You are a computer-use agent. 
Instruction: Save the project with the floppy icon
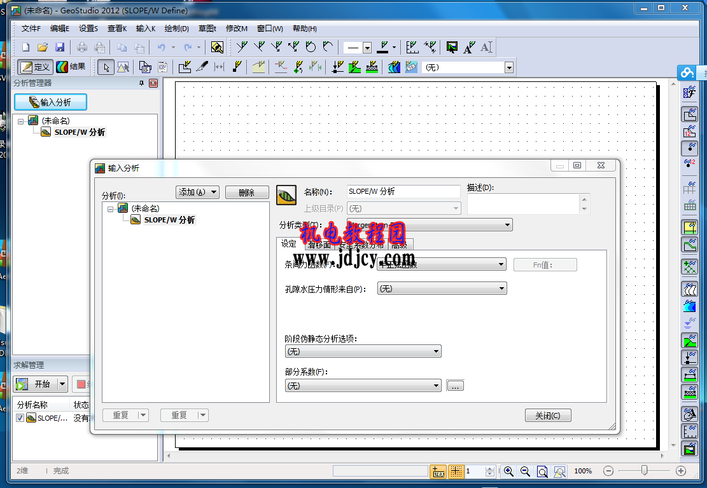pos(60,47)
